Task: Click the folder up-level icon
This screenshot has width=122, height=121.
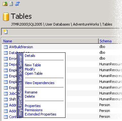Action: click(5, 4)
